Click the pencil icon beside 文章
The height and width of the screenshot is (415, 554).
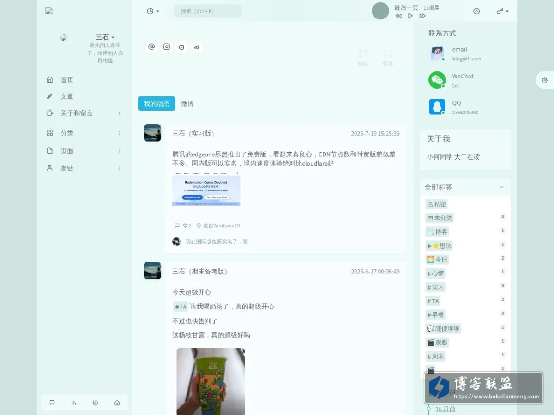click(50, 96)
